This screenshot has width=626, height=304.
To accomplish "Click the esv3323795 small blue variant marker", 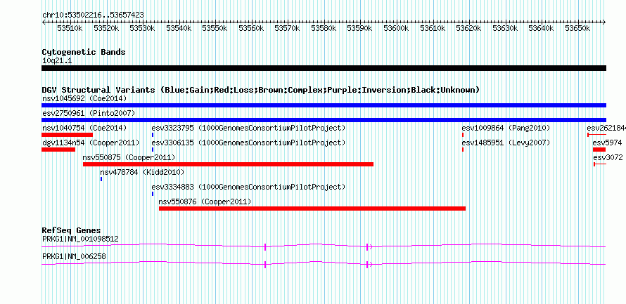I will pyautogui.click(x=153, y=135).
